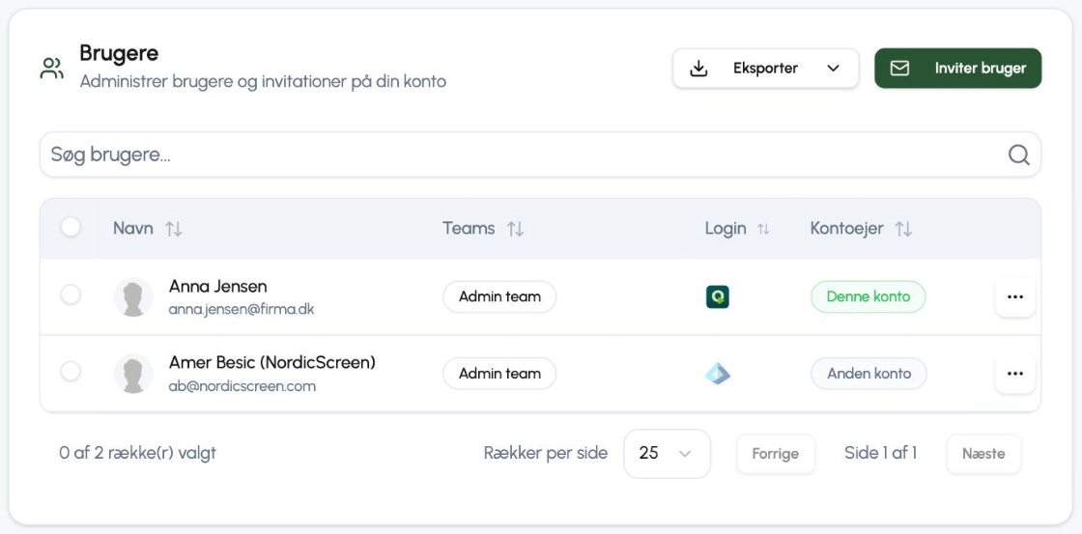Click the download icon in Eksporter
The image size is (1082, 534).
click(699, 69)
